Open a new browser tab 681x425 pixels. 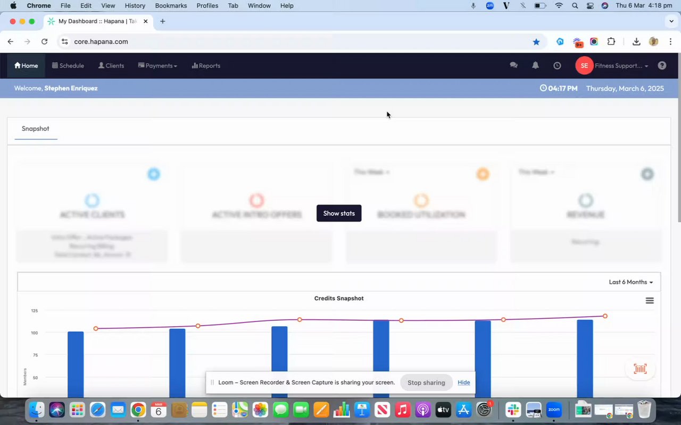163,21
